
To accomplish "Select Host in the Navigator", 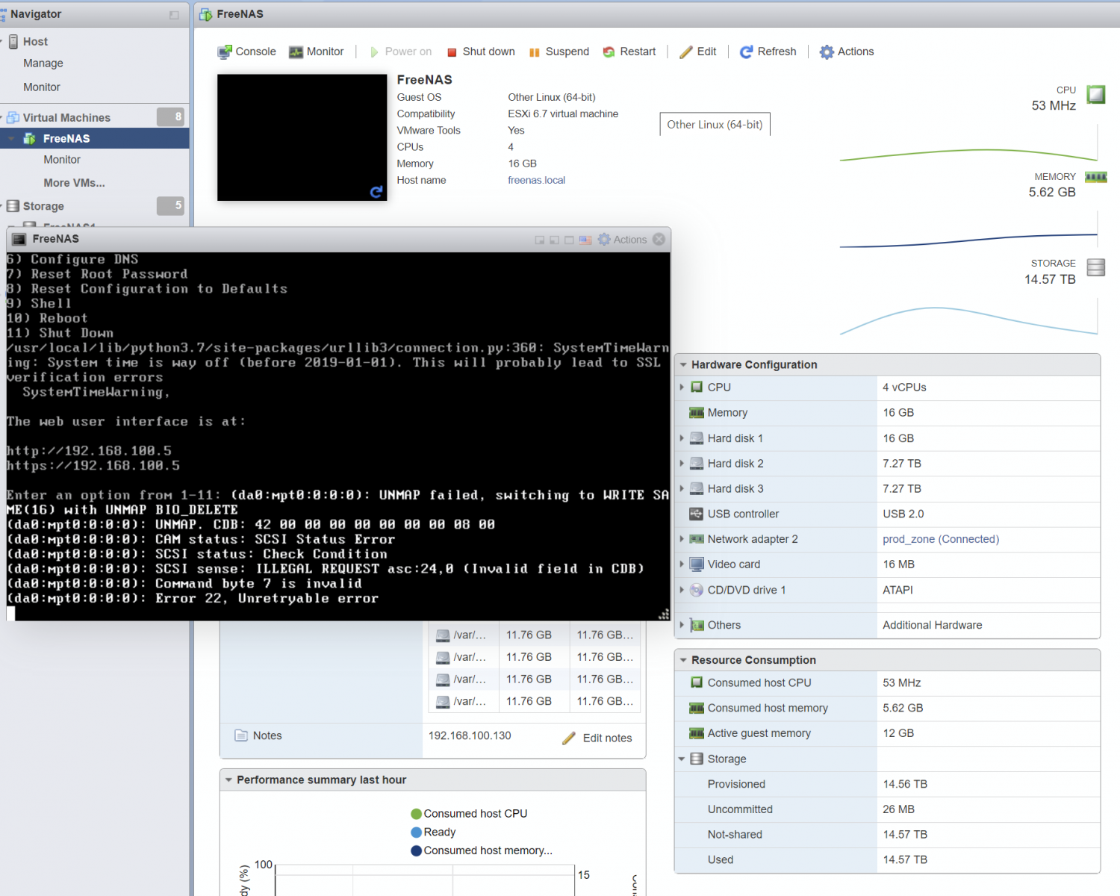I will tap(35, 42).
